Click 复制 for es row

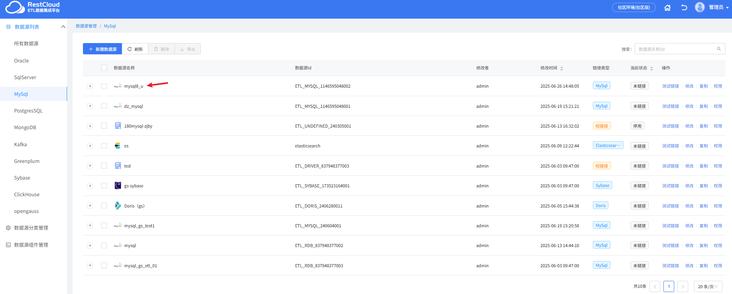704,146
